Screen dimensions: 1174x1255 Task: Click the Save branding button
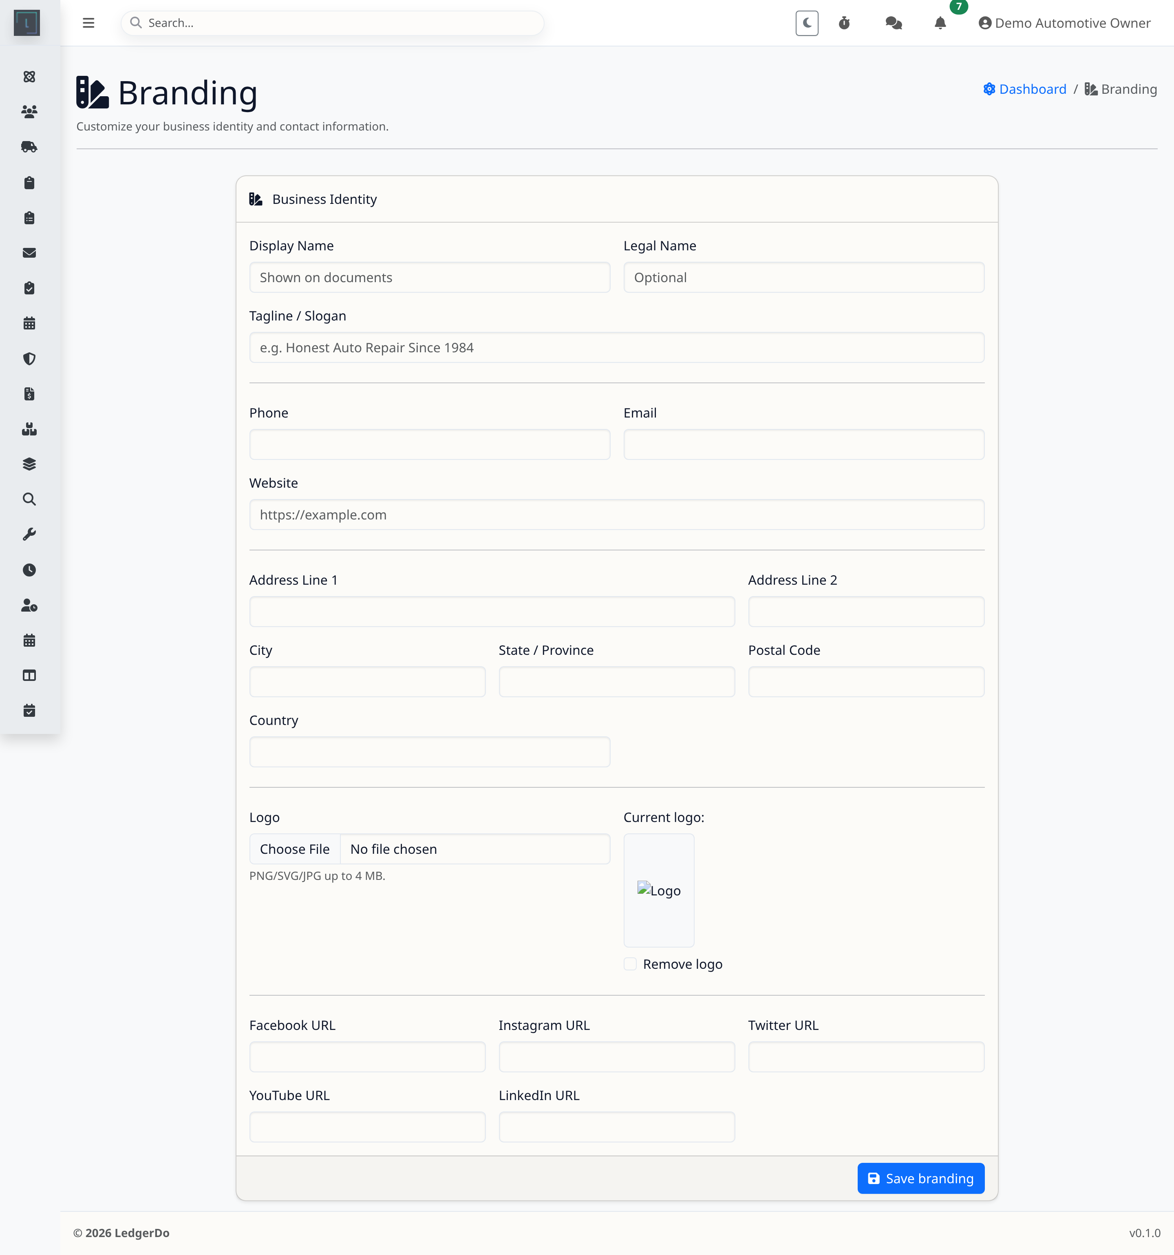pos(921,1179)
